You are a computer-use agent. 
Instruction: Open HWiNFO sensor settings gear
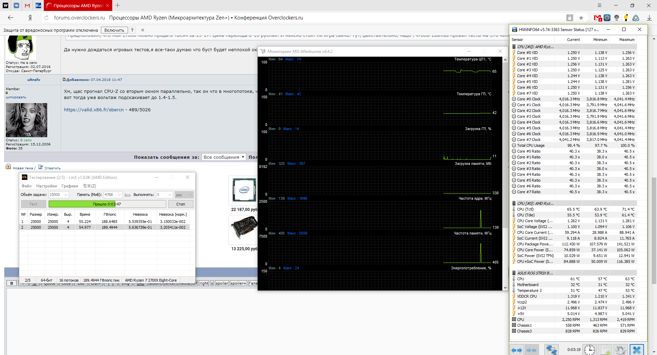pos(620,350)
